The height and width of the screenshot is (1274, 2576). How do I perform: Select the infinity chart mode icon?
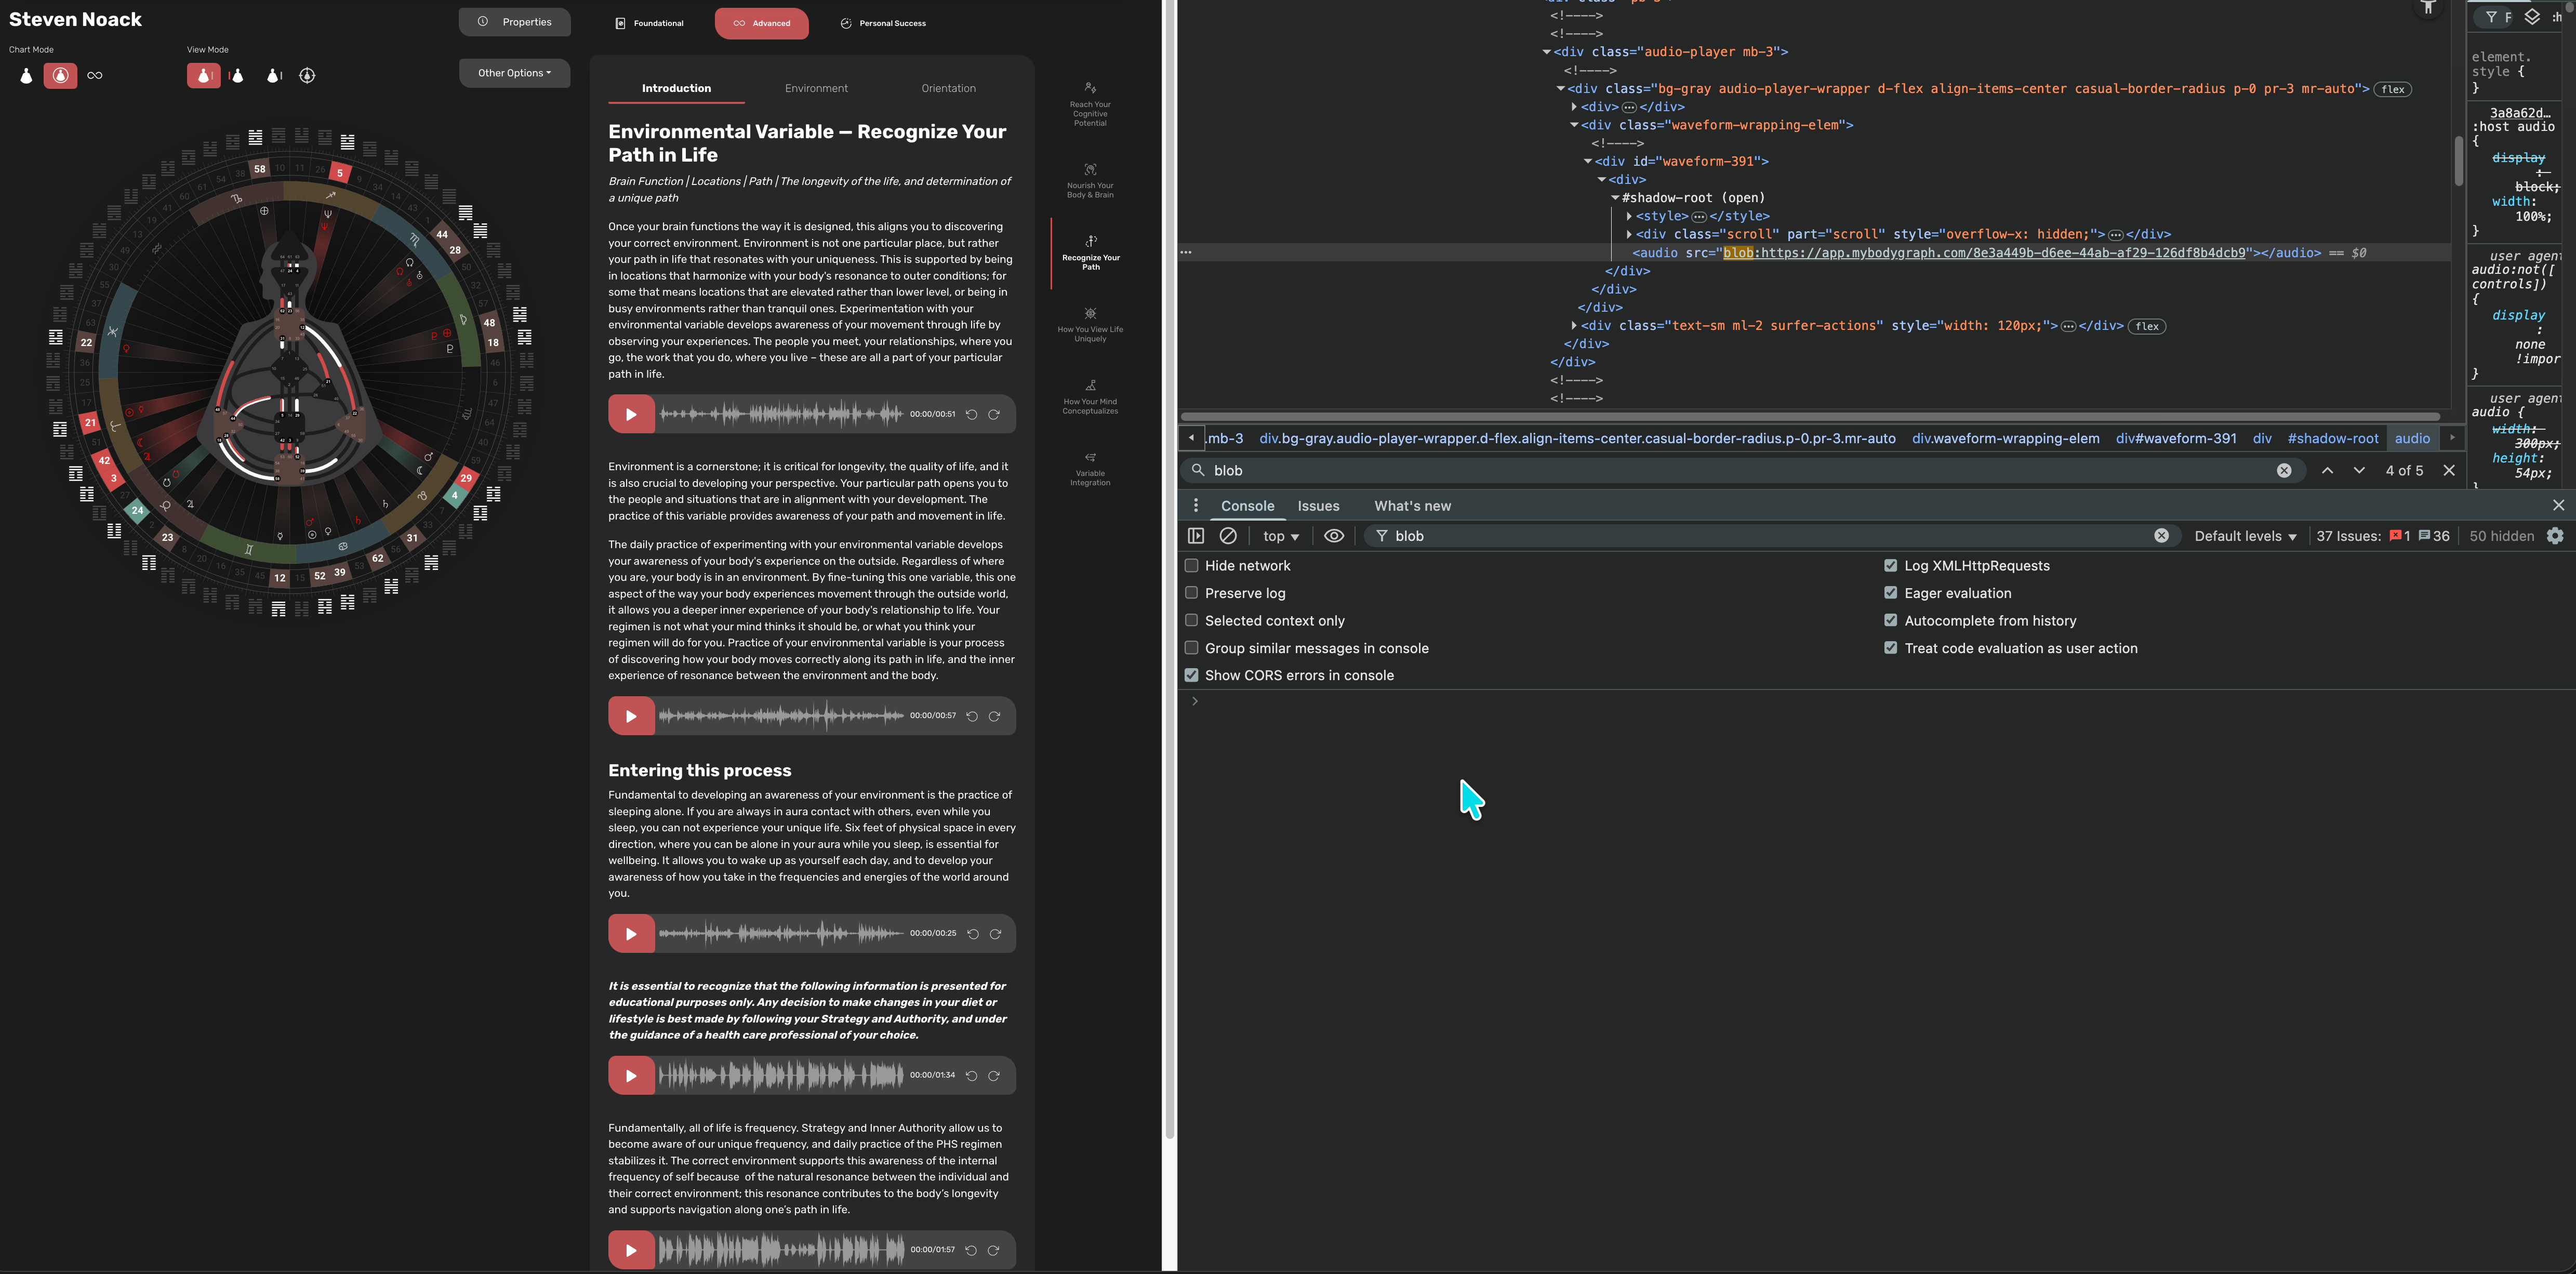95,75
